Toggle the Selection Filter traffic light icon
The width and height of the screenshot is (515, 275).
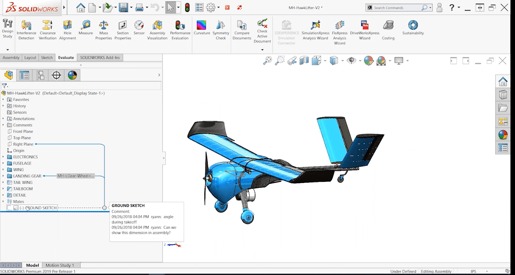click(x=186, y=7)
